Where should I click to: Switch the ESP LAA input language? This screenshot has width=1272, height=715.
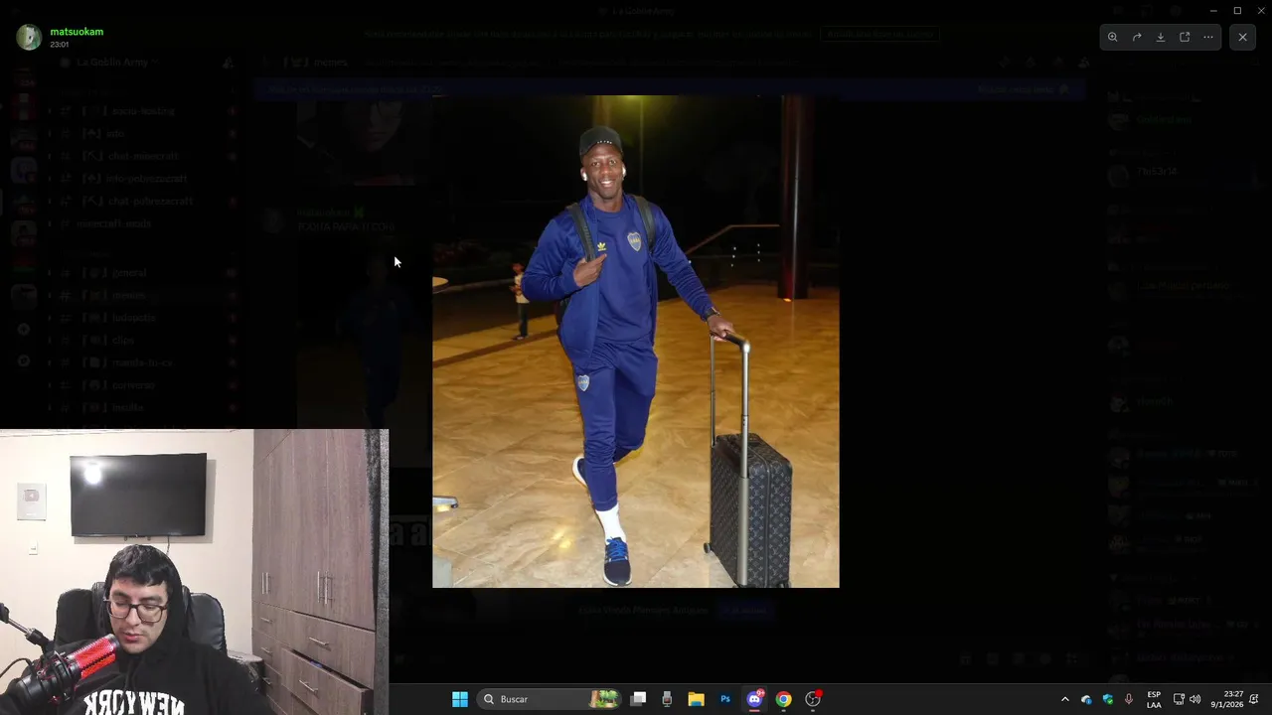pyautogui.click(x=1154, y=699)
